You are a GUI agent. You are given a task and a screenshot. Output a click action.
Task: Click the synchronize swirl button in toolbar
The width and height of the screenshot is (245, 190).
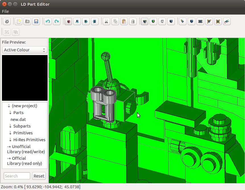click(7, 21)
